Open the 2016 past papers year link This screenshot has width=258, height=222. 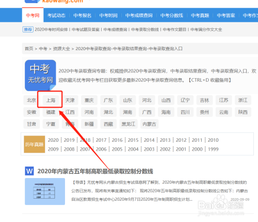click(x=117, y=140)
